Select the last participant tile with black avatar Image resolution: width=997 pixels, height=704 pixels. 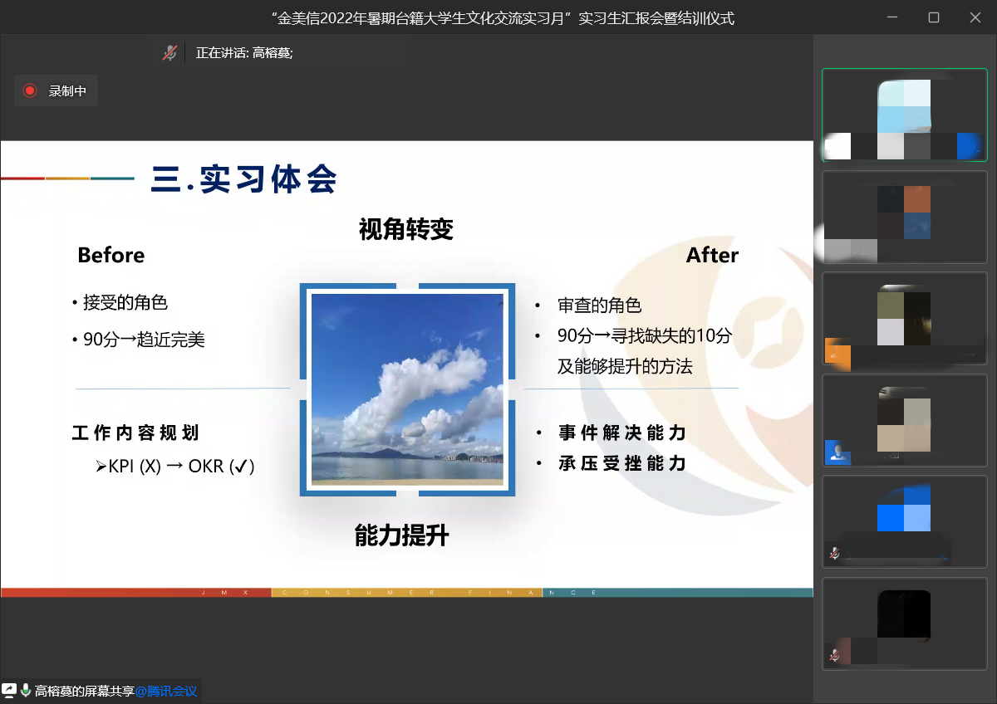[x=904, y=623]
